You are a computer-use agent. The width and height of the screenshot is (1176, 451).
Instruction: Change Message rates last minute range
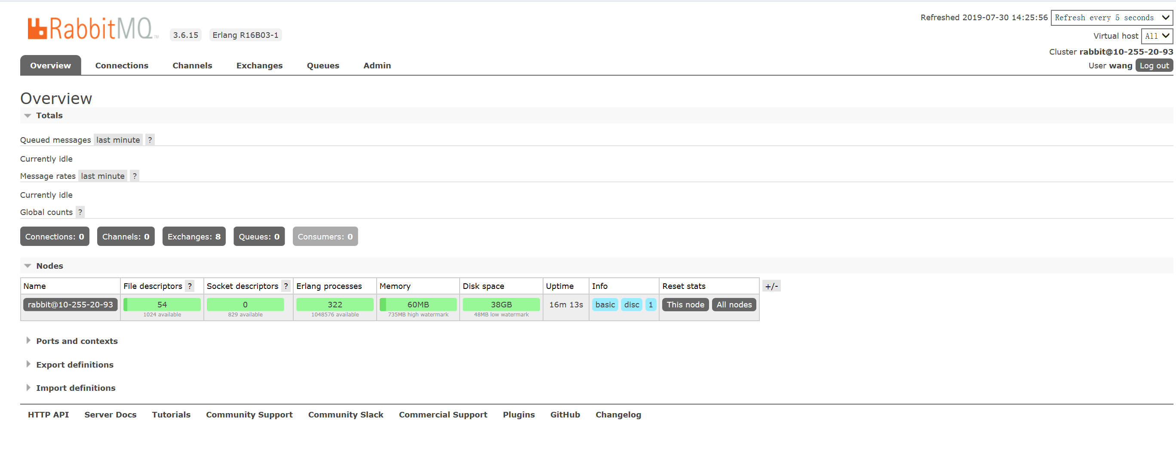pyautogui.click(x=103, y=176)
